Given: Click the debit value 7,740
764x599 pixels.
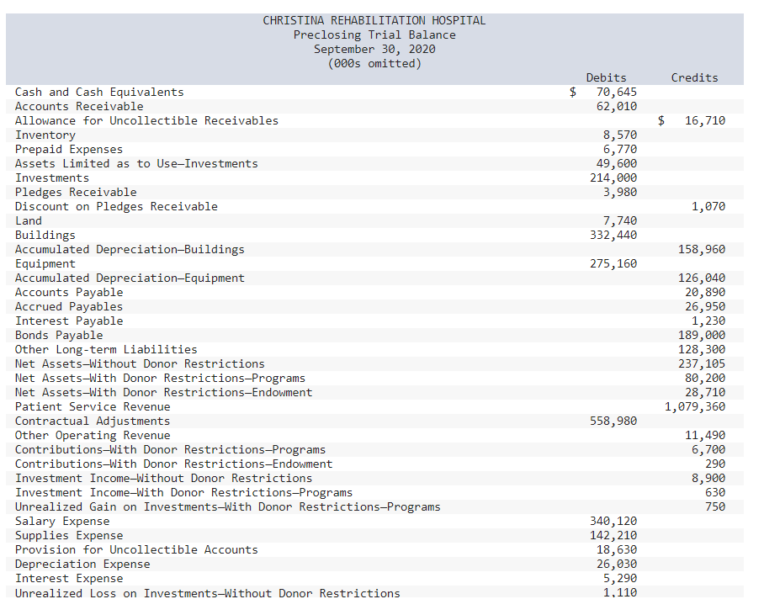Looking at the screenshot, I should tap(620, 220).
